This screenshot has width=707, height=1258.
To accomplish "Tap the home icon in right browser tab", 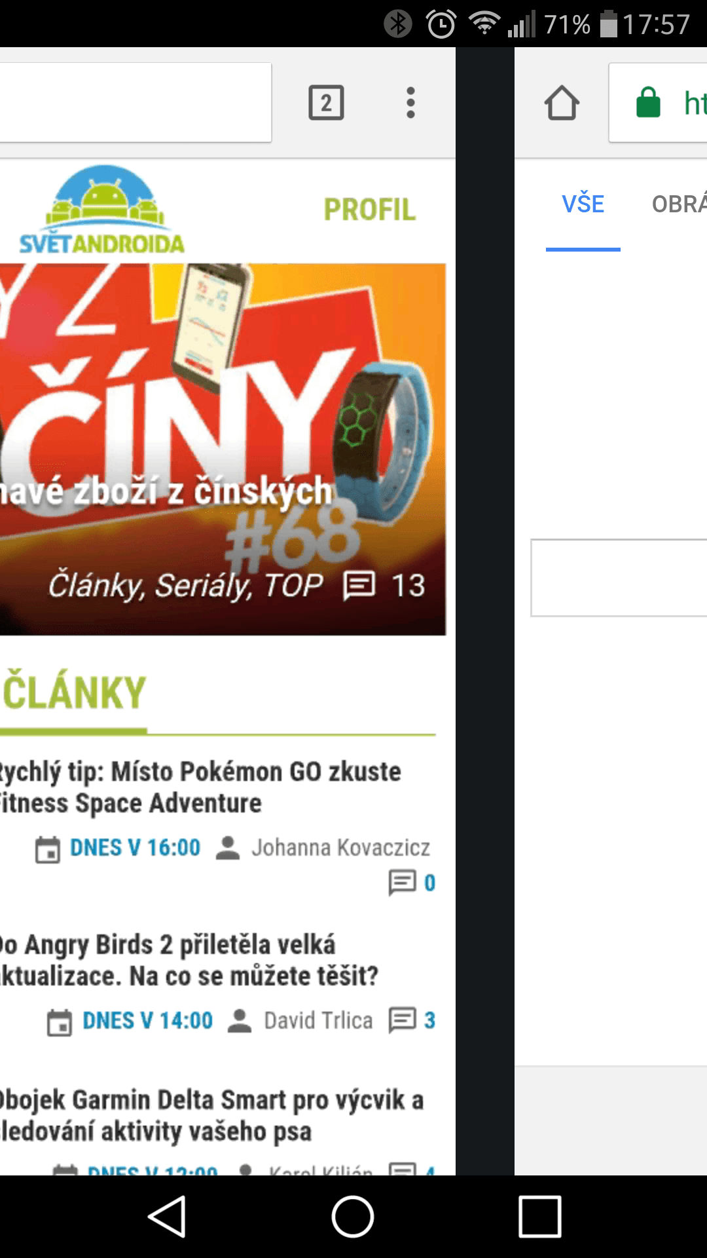I will coord(562,103).
